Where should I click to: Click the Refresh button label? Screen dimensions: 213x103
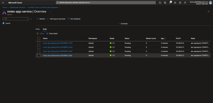42,19
